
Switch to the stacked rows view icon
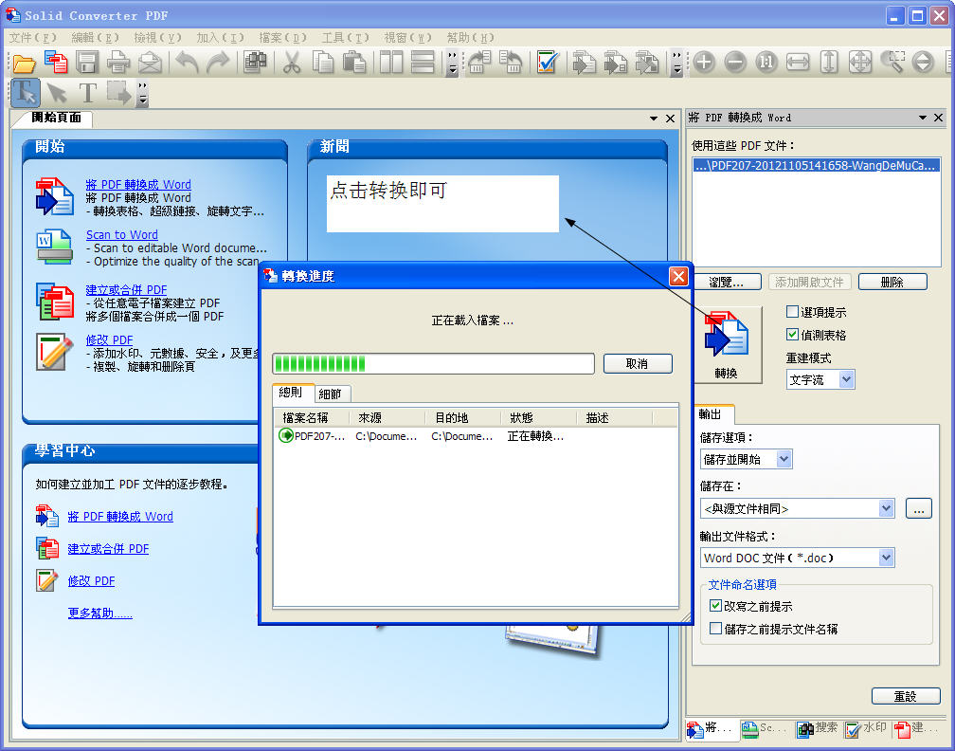click(x=423, y=63)
